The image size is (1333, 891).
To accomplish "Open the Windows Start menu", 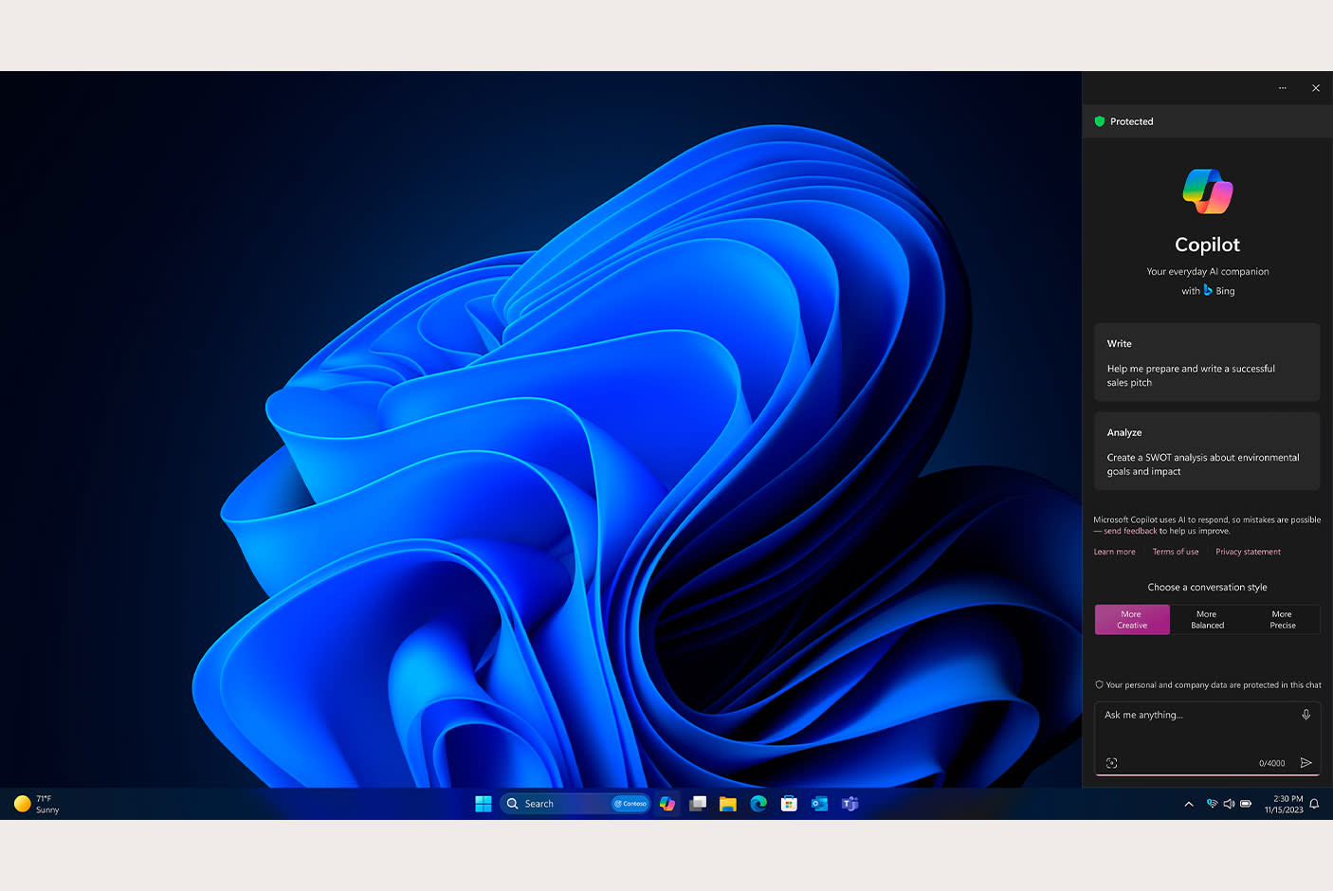I will tap(484, 804).
